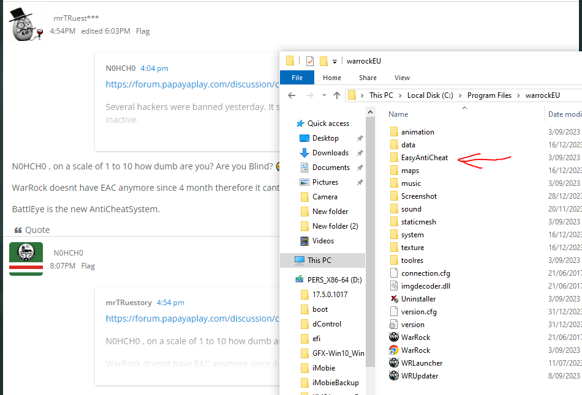Switch to the Home ribbon tab
The image size is (582, 395).
tap(332, 78)
